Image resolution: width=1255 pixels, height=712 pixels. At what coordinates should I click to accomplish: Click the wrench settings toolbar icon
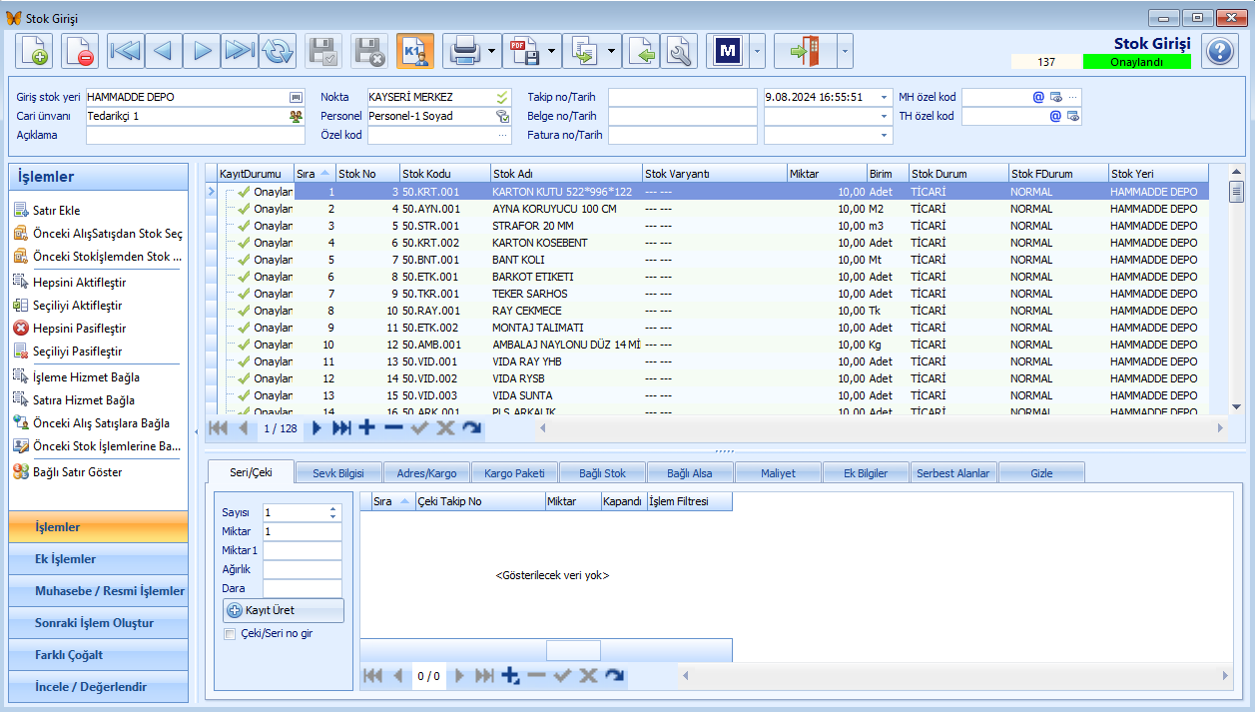(x=679, y=50)
